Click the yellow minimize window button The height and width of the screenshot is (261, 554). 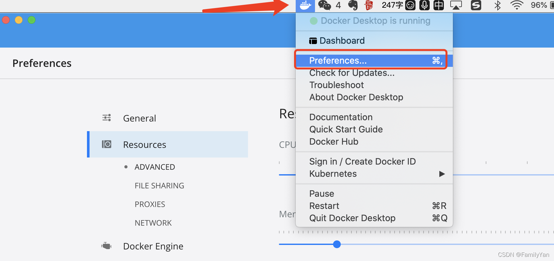(19, 20)
